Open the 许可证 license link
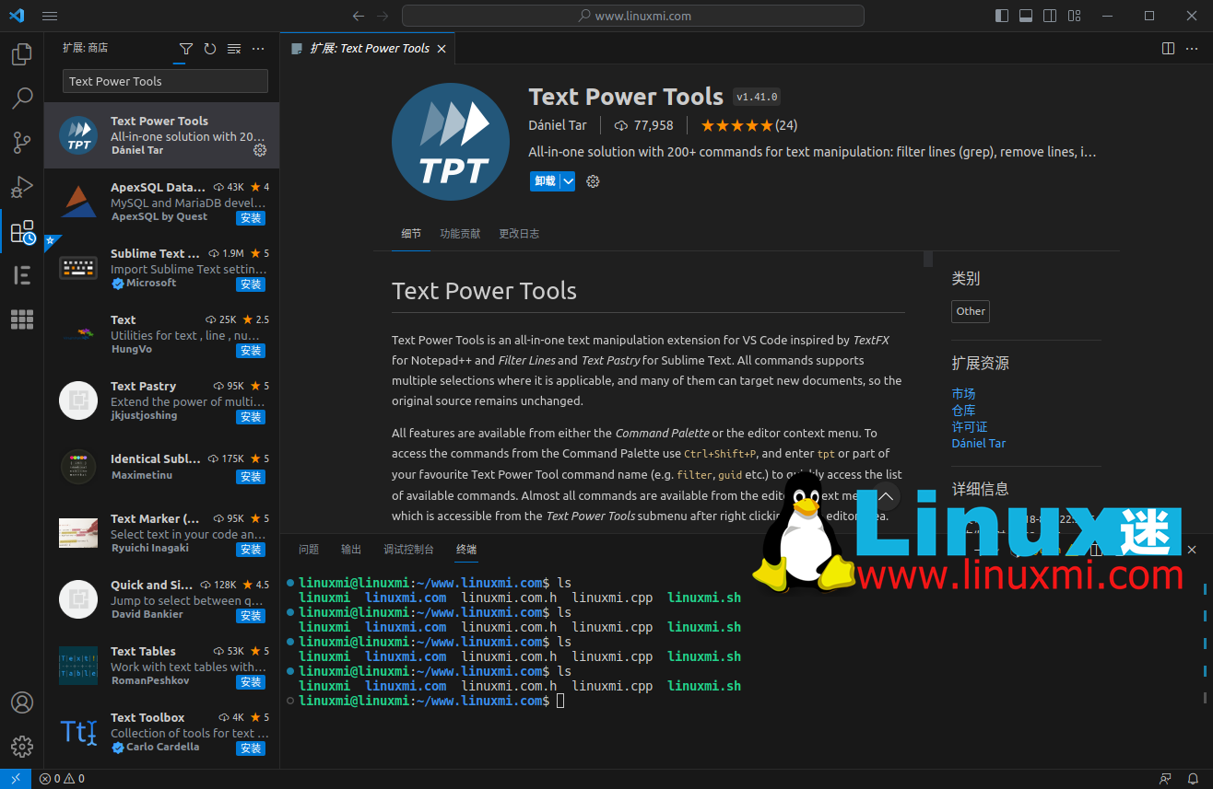This screenshot has height=789, width=1213. tap(970, 427)
